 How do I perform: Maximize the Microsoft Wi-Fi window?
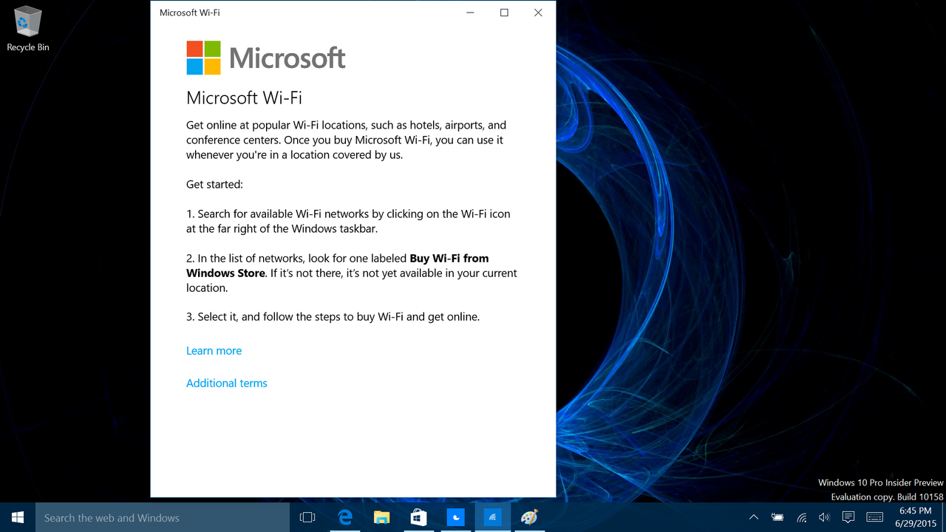(x=504, y=13)
